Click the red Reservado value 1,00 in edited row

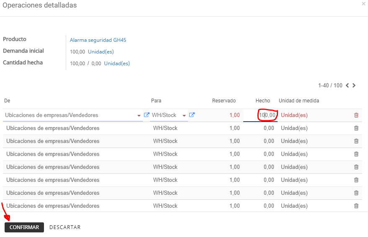[x=234, y=115]
